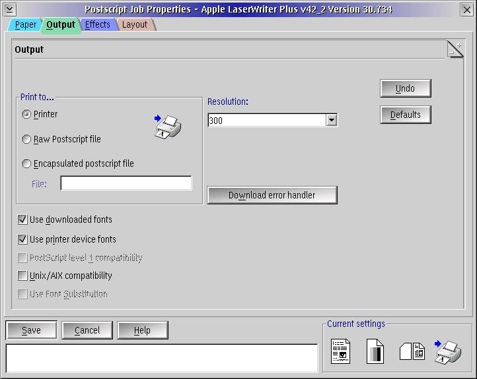This screenshot has height=379, width=477.
Task: Open the window system menu icon
Action: (10, 10)
